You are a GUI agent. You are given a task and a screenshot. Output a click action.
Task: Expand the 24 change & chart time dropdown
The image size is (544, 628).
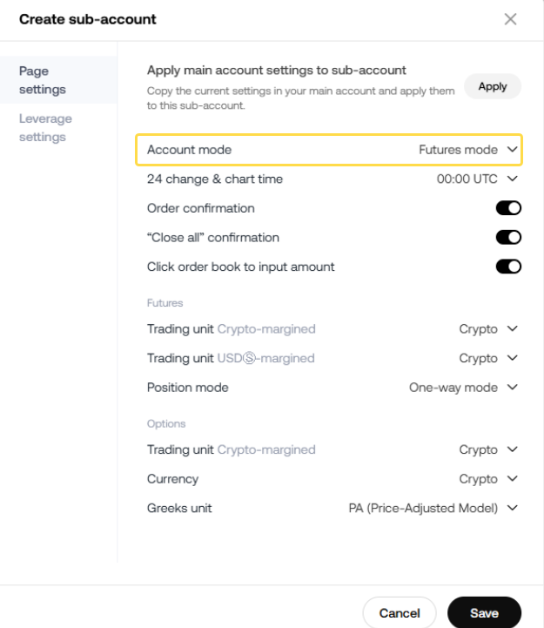coord(512,179)
